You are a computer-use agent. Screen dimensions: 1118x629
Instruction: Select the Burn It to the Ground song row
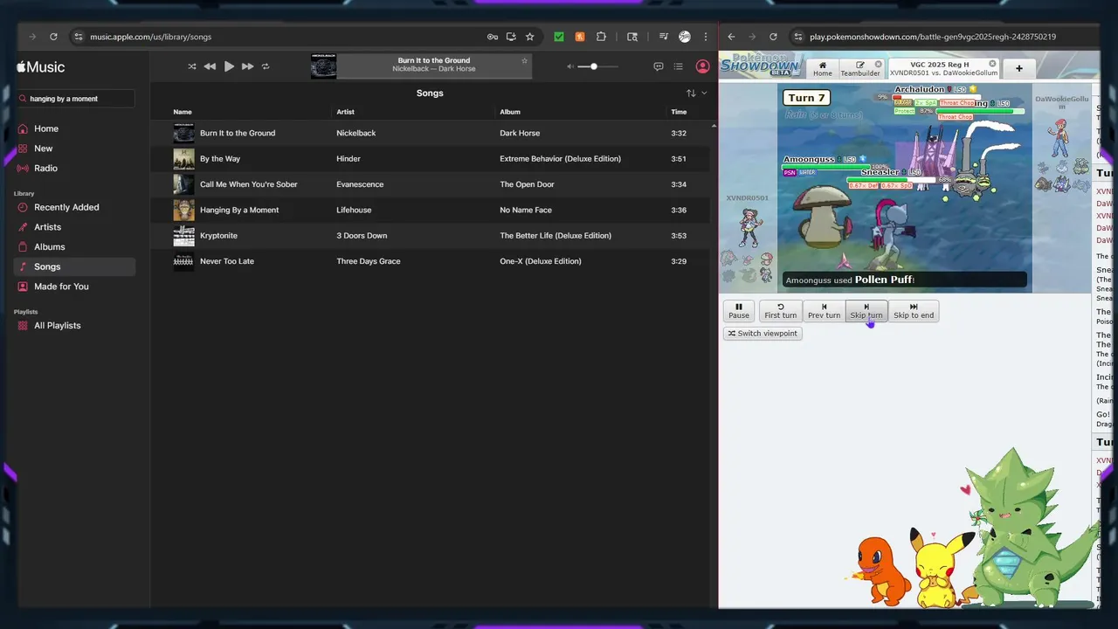[431, 133]
